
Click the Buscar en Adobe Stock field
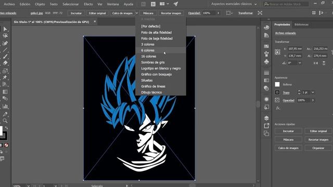[x=286, y=4]
